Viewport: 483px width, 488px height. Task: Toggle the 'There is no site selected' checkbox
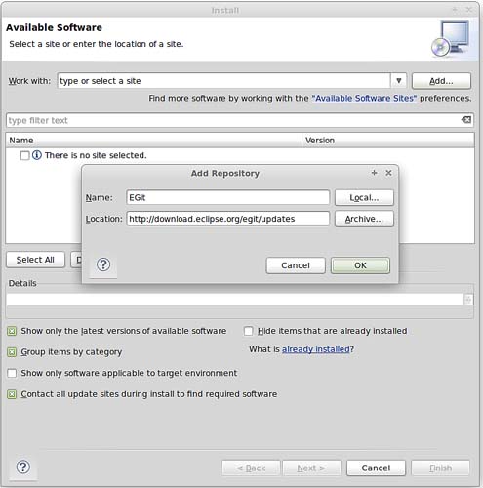(x=24, y=155)
